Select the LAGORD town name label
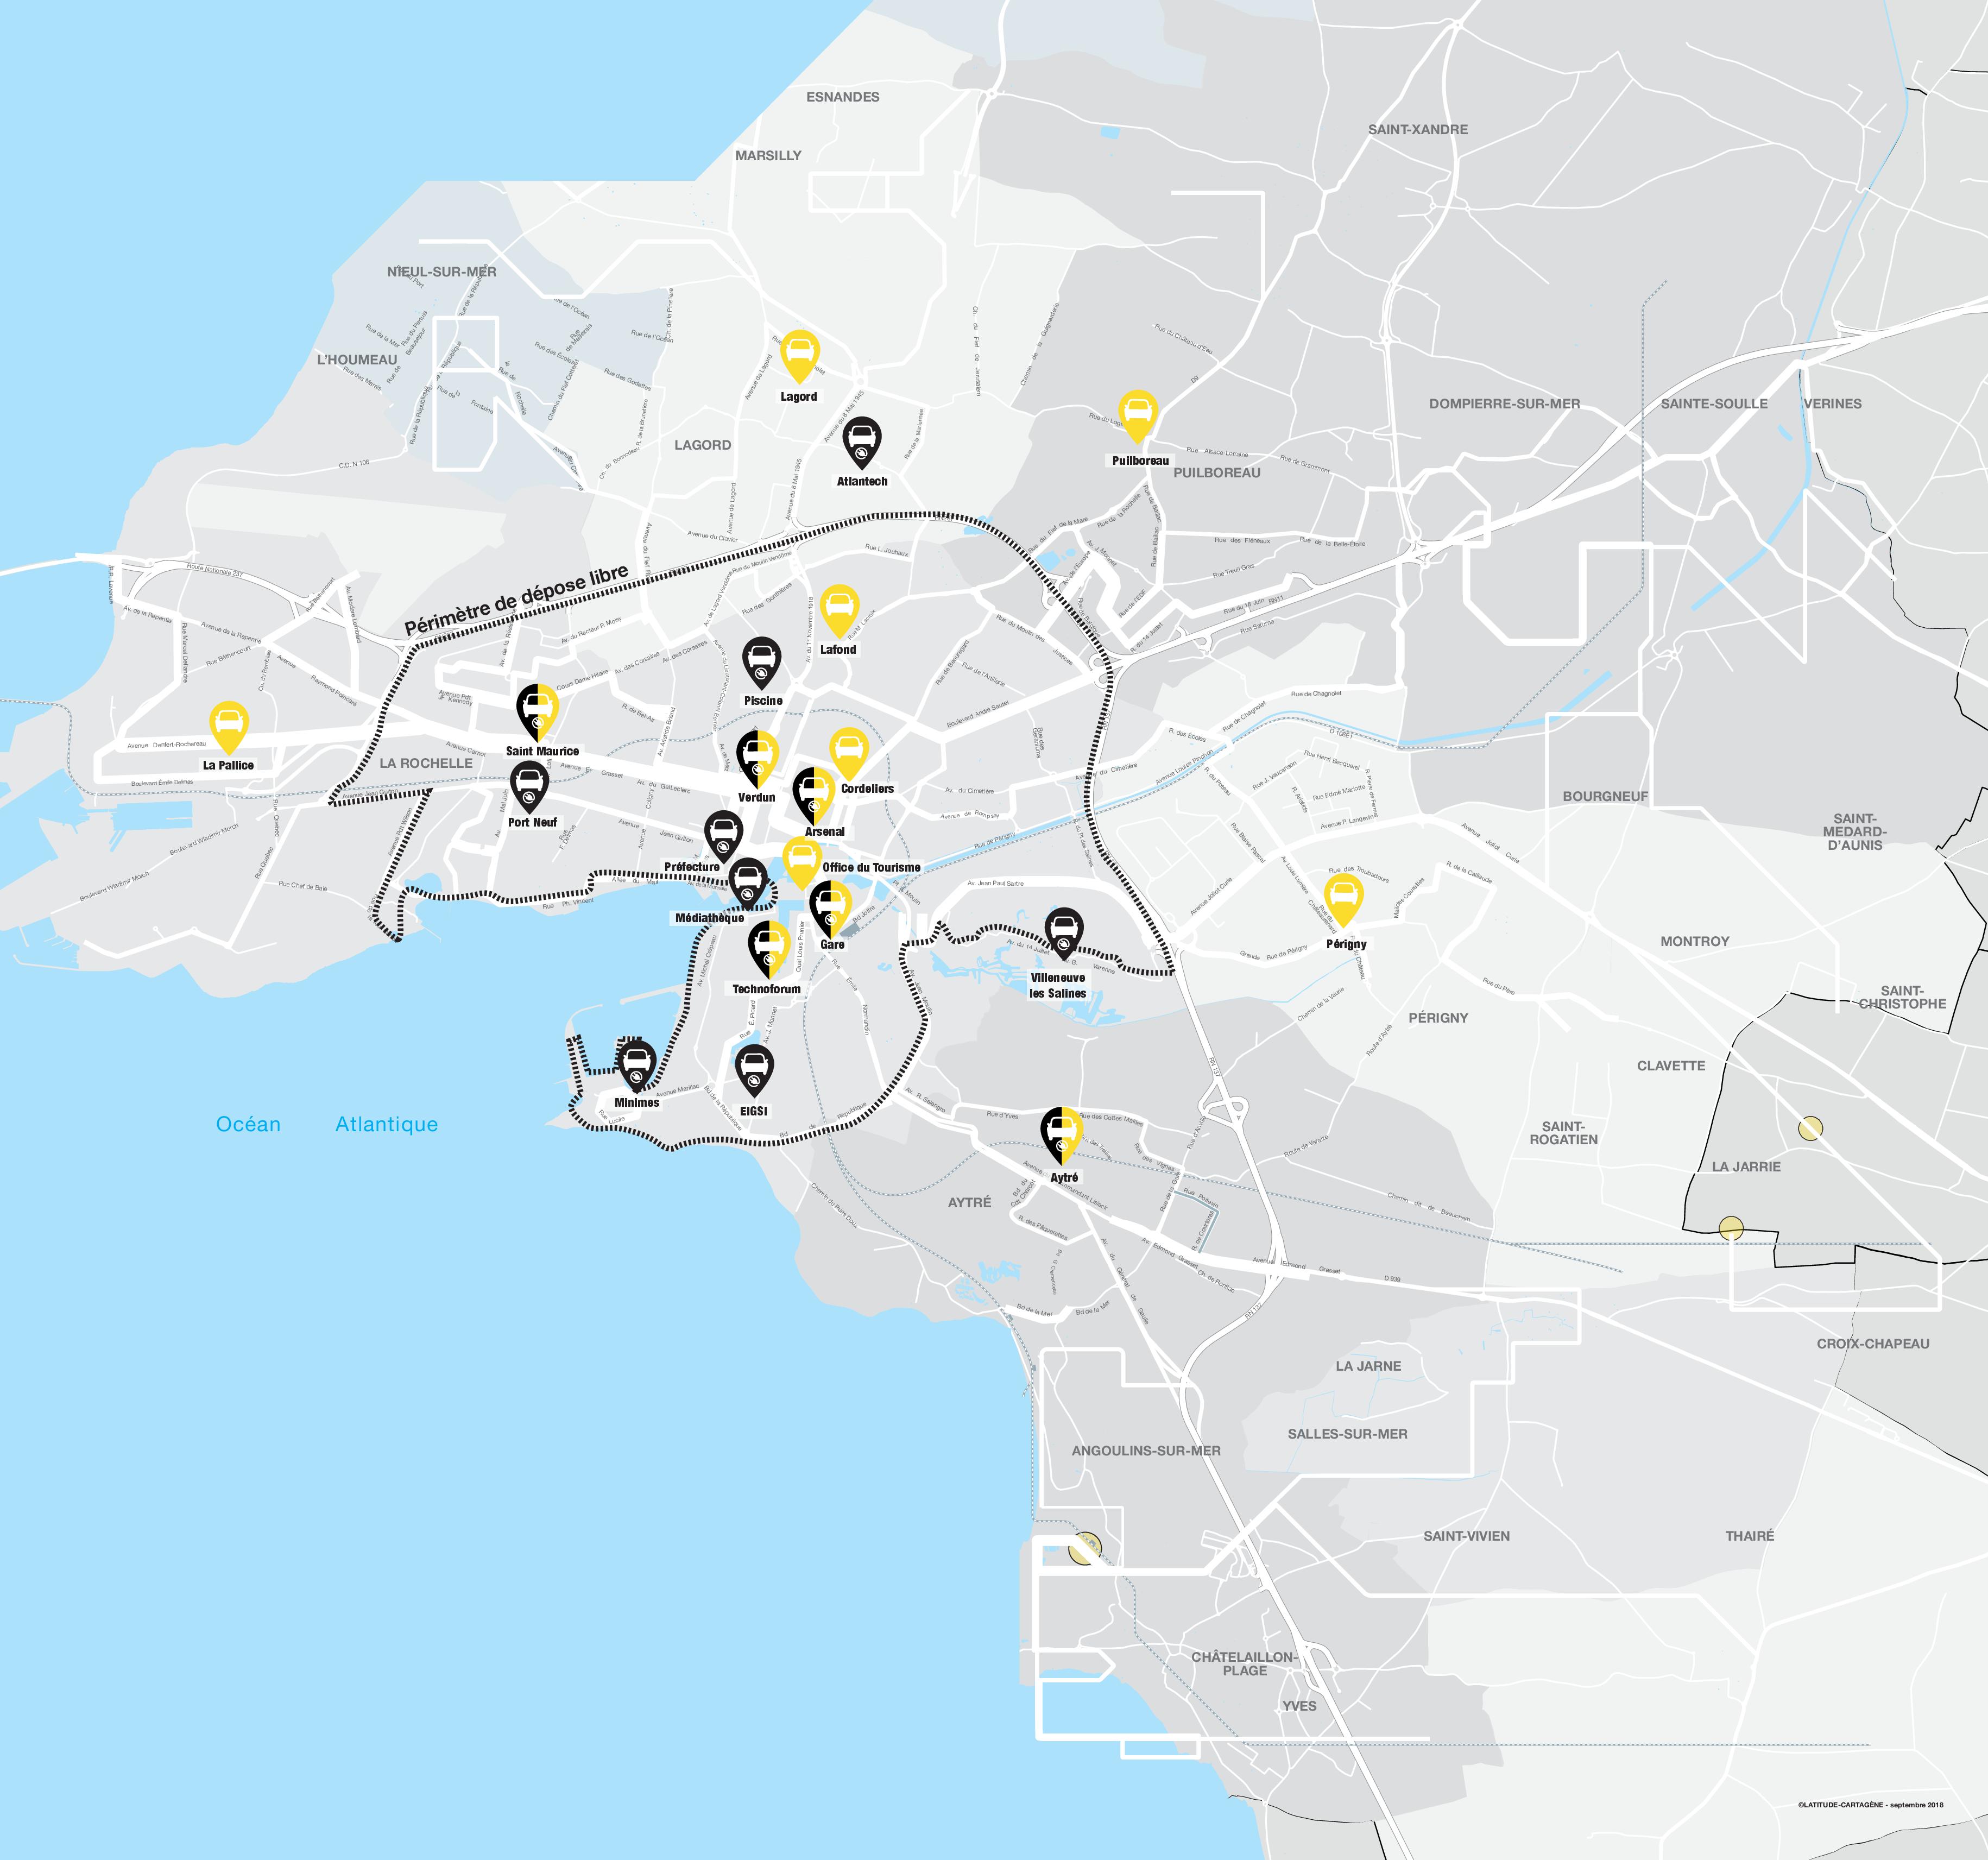 tap(703, 445)
